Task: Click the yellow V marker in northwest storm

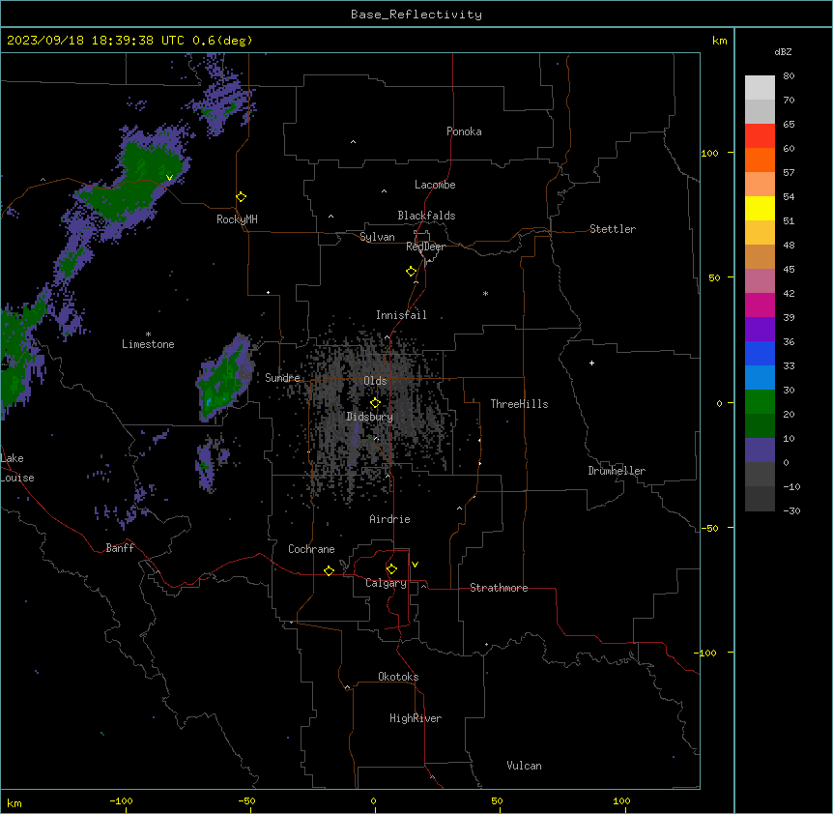Action: pos(169,178)
